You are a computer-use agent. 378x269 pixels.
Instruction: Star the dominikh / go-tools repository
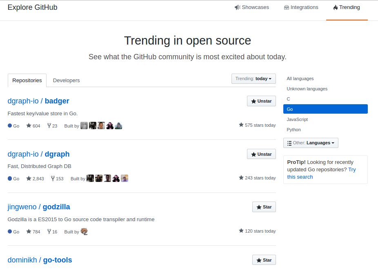tap(264, 260)
